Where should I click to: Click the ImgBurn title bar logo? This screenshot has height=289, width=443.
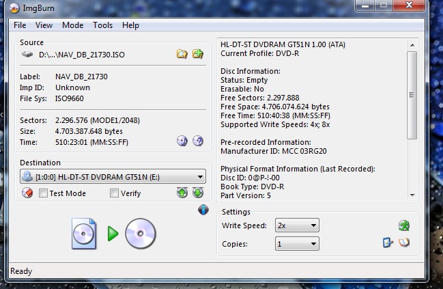tap(14, 8)
